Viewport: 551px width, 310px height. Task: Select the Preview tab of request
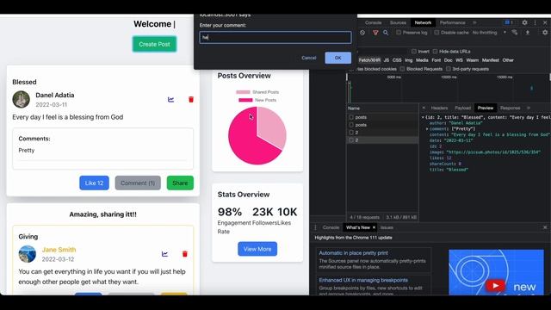[x=486, y=108]
